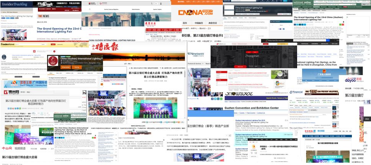Click green rating button on wallstreet online article
371x165 pixels.
[x=340, y=24]
